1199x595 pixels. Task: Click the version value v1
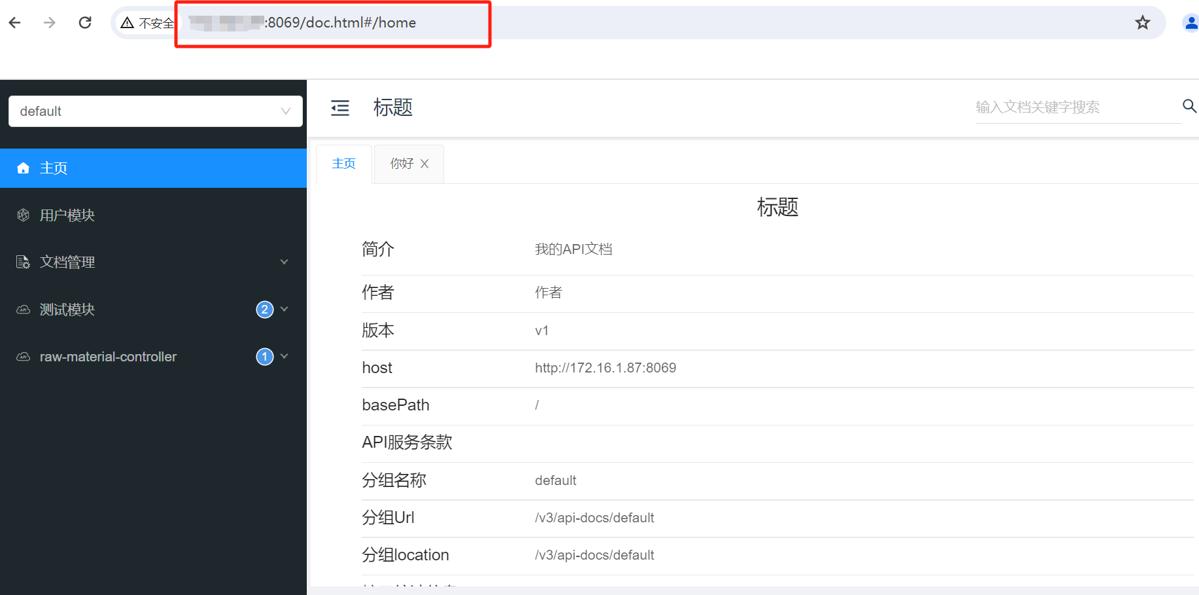542,331
